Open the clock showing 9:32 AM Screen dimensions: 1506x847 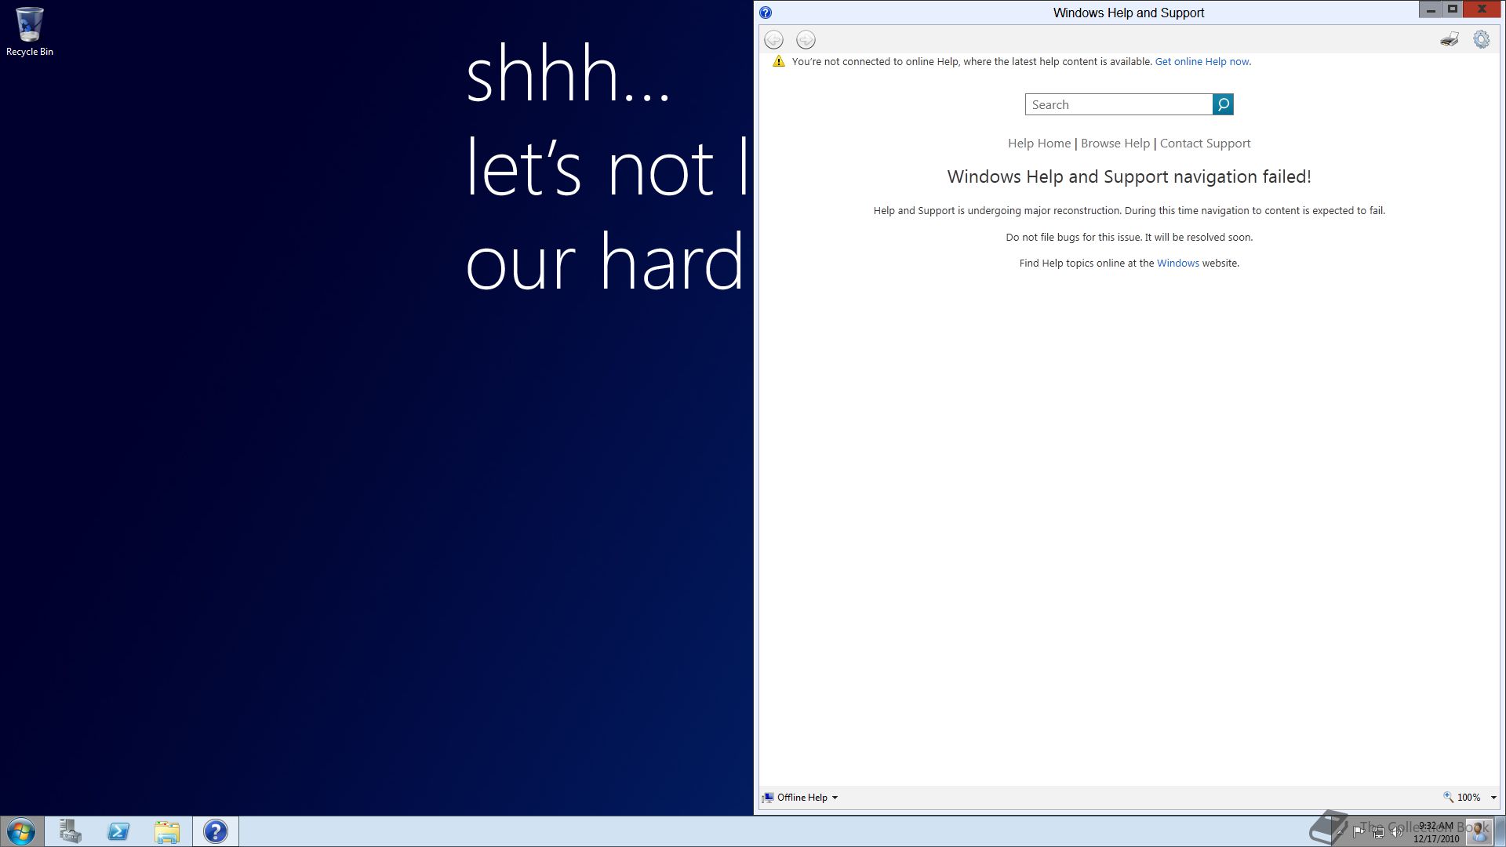pos(1436,832)
